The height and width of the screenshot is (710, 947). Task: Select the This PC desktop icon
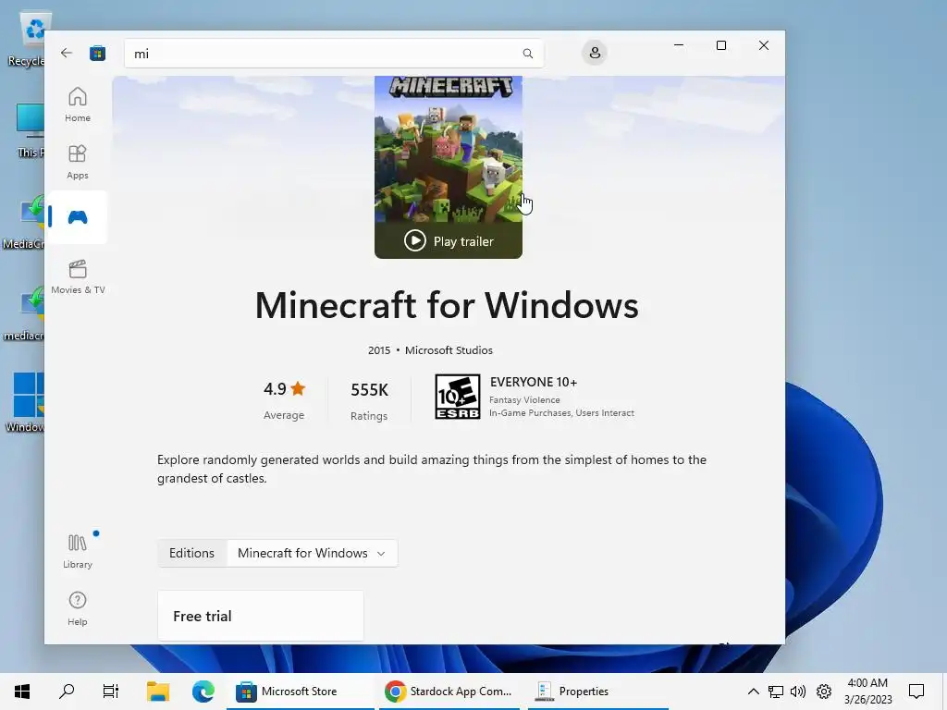(x=28, y=130)
